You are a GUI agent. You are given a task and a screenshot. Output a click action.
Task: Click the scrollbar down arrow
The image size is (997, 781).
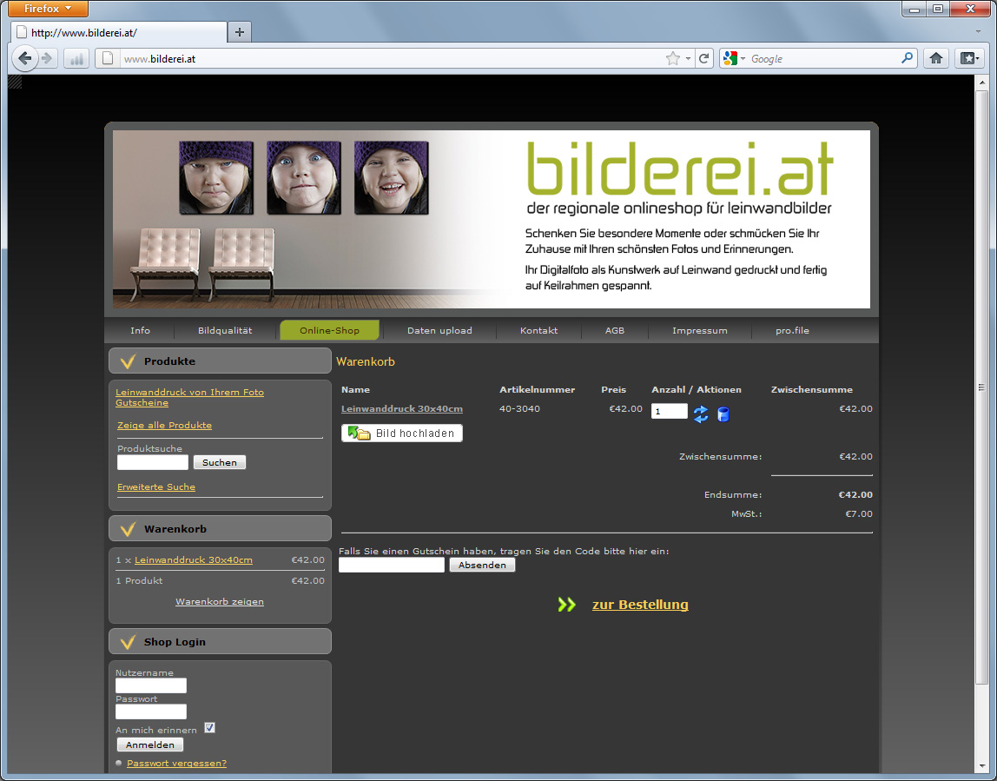coord(983,766)
